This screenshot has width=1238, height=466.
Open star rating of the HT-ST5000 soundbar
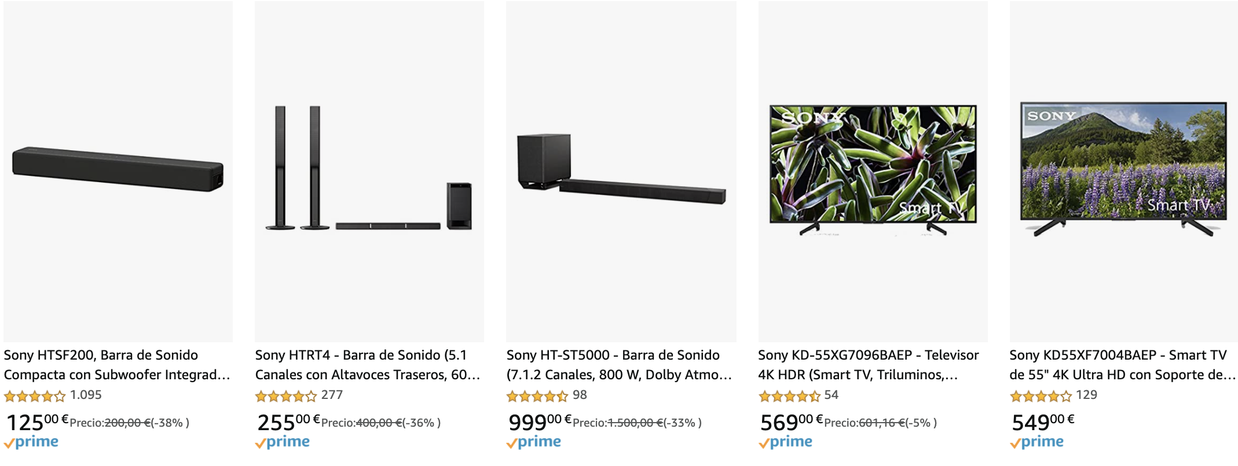[537, 396]
